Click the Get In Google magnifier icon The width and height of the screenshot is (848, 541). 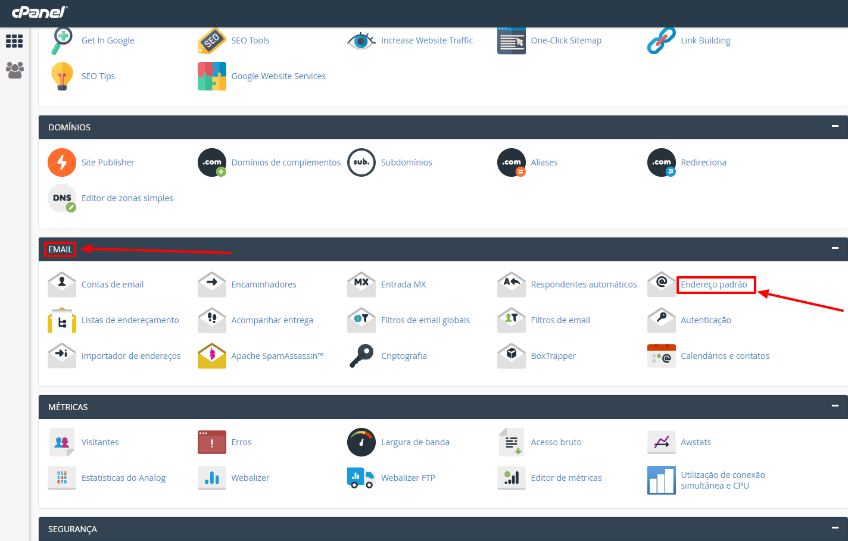[x=62, y=40]
